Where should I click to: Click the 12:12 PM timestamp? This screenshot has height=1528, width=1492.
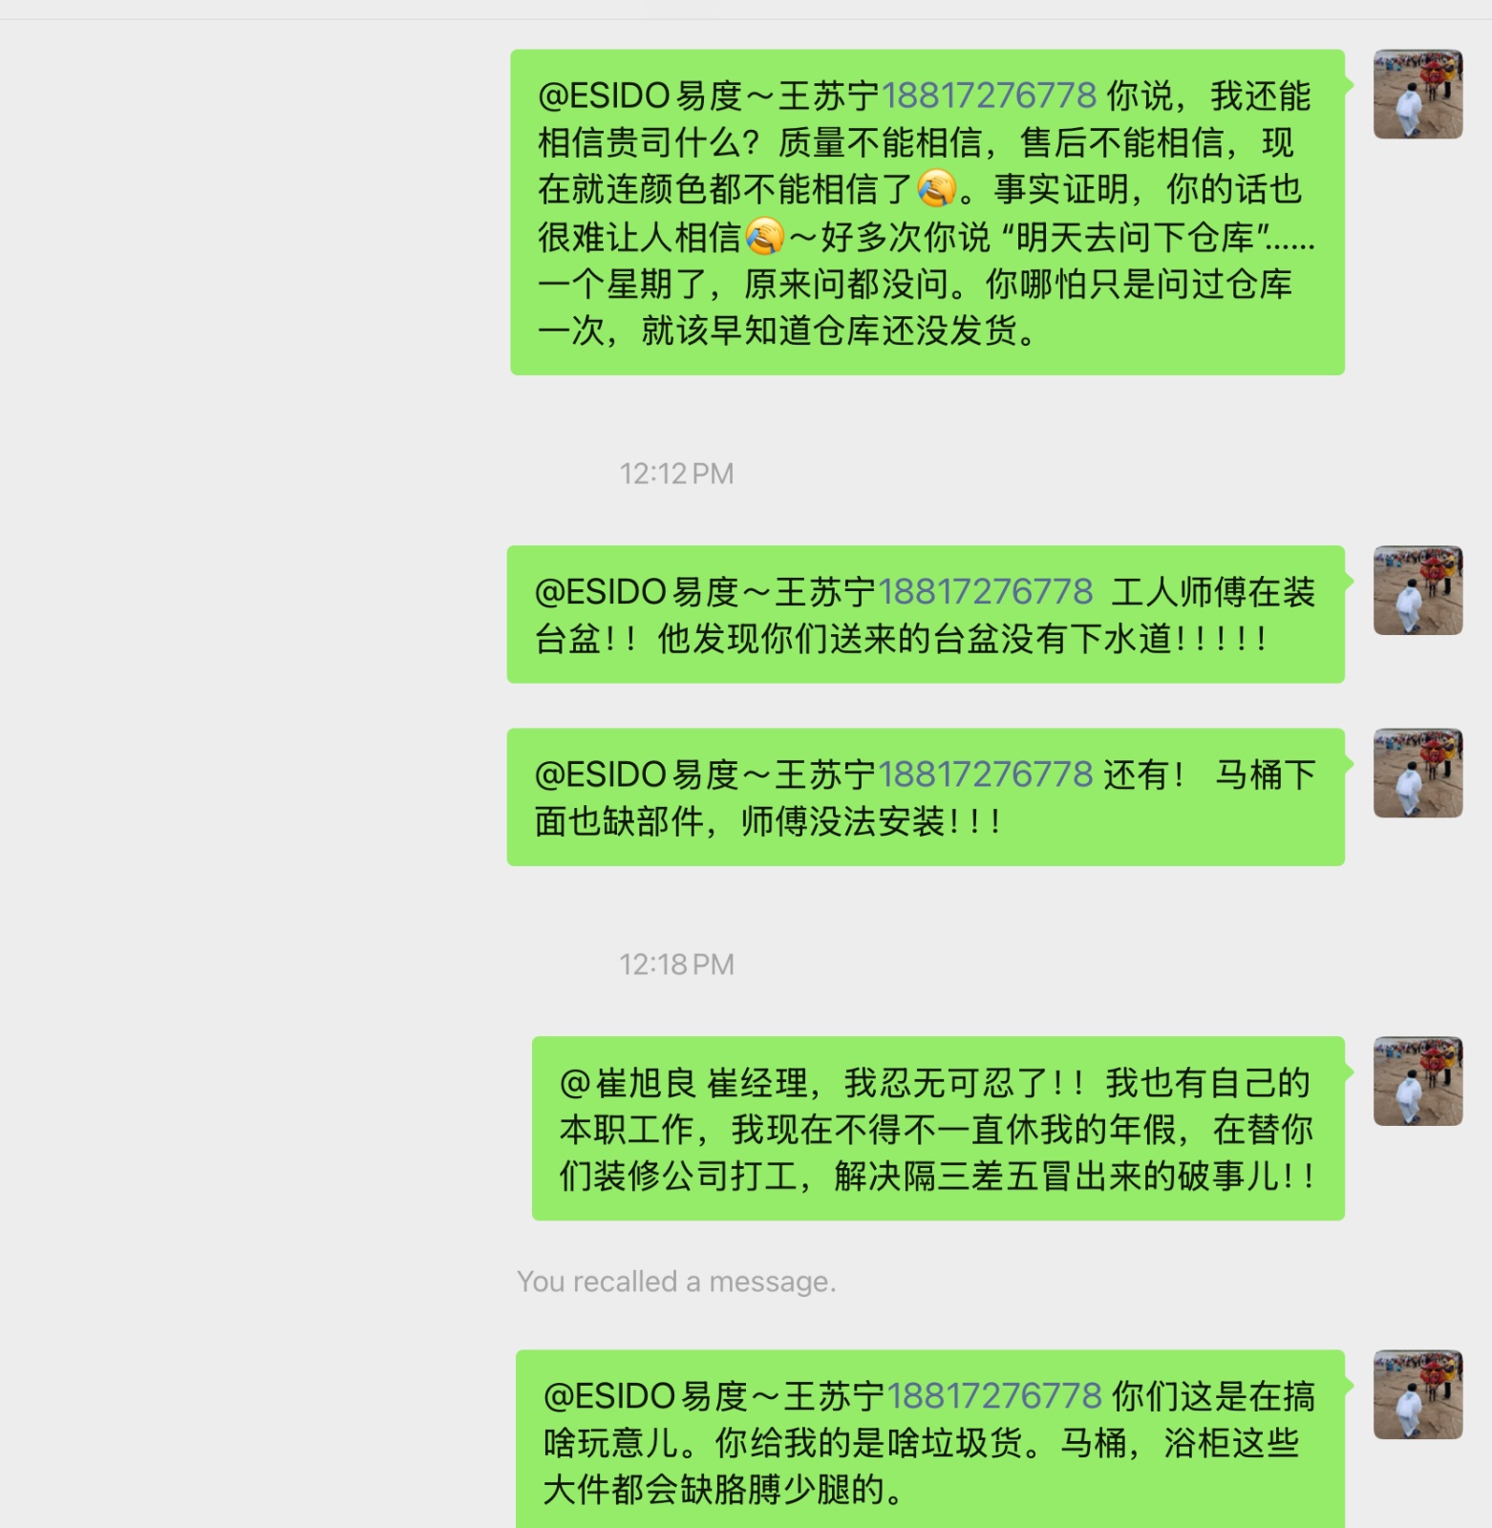(x=676, y=474)
